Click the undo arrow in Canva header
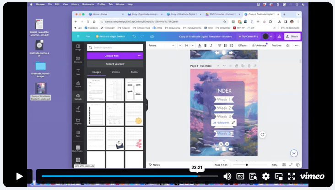 134,36
